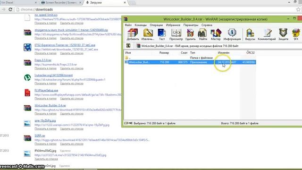Sort by the Сжат column header
The image size is (302, 170).
pos(184,52)
